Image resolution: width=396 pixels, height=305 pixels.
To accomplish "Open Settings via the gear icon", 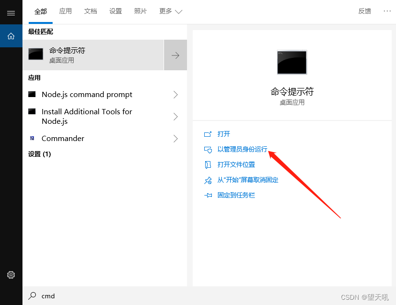I will point(11,275).
